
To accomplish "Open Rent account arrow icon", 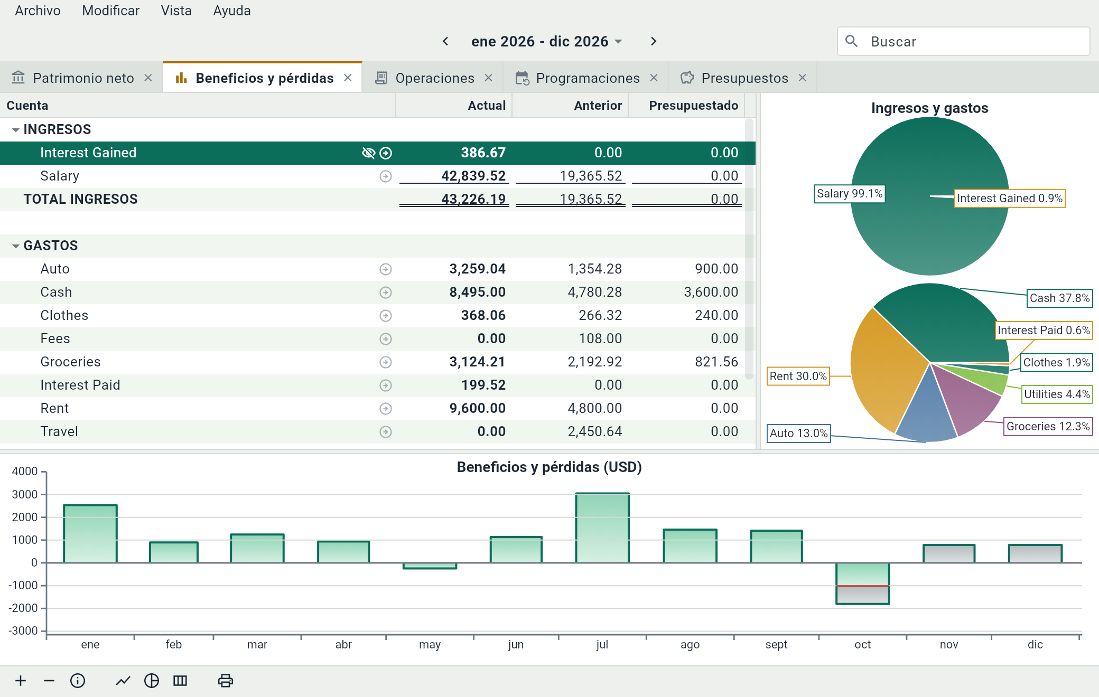I will click(x=386, y=409).
